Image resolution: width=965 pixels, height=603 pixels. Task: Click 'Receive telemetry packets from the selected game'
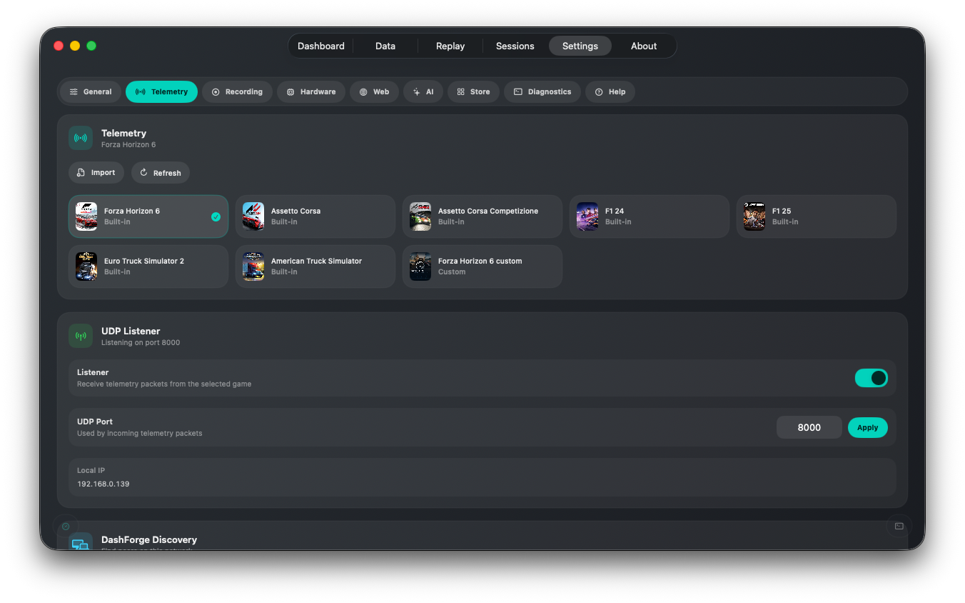[x=164, y=384]
